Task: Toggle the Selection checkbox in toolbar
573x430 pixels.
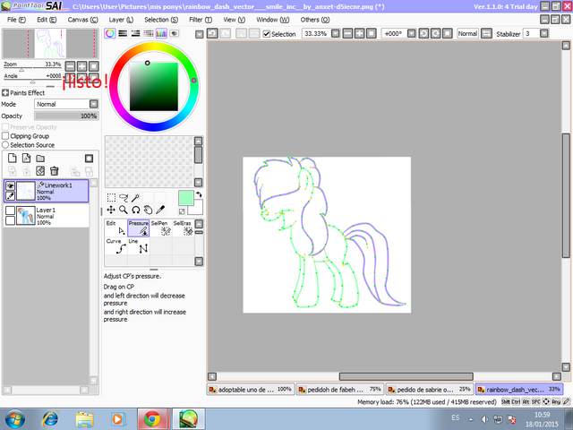Action: (x=267, y=34)
